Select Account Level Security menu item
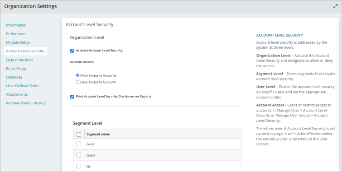Screen dimensions: 342x172 tap(25, 51)
